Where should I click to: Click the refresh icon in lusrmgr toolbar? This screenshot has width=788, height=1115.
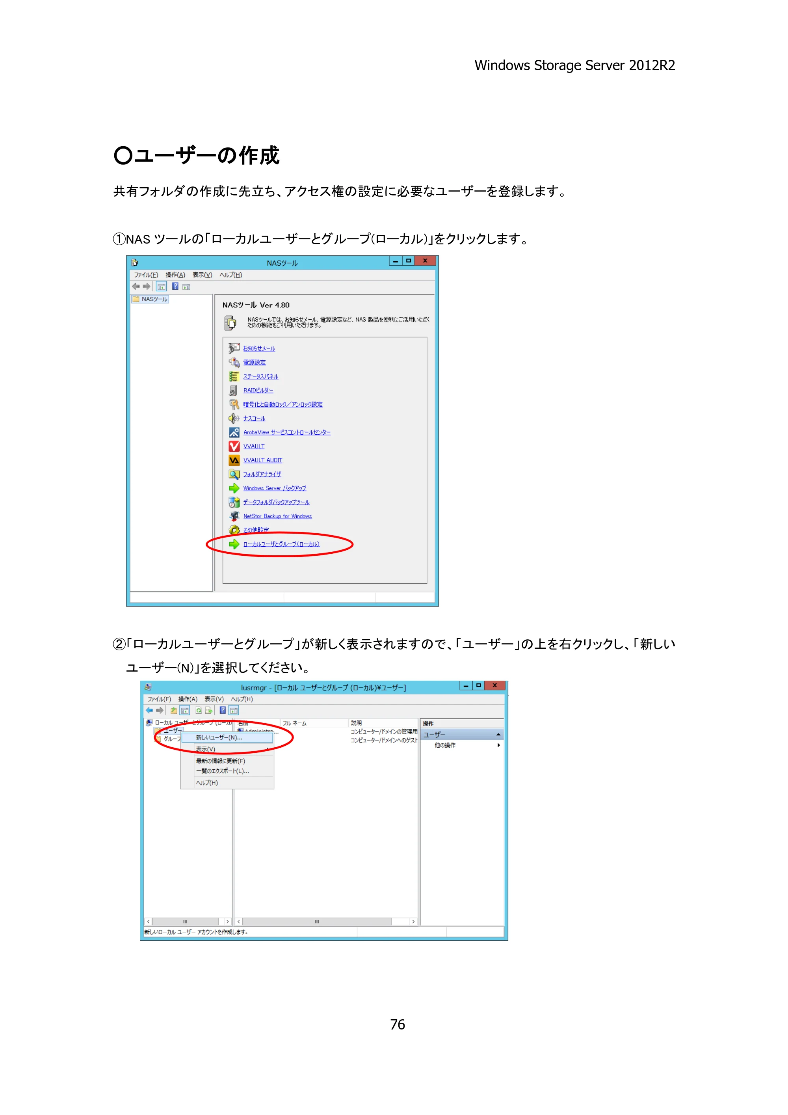click(x=198, y=711)
